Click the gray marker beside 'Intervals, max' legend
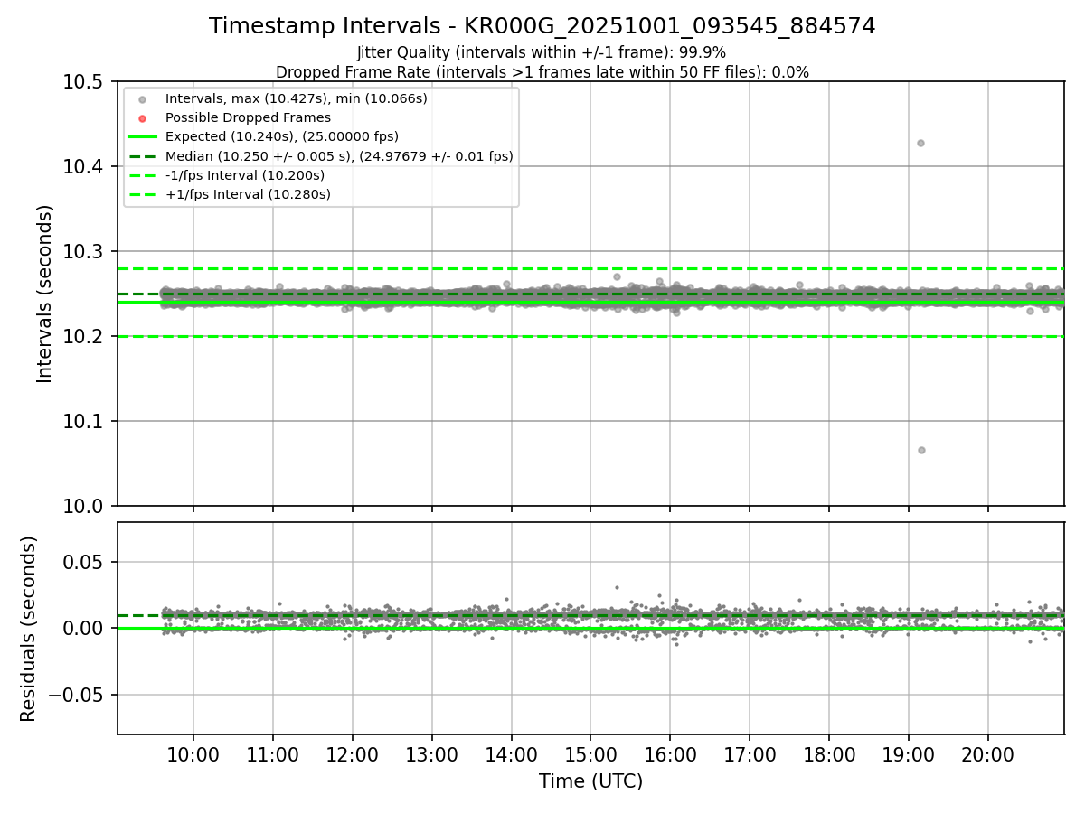 [x=142, y=99]
